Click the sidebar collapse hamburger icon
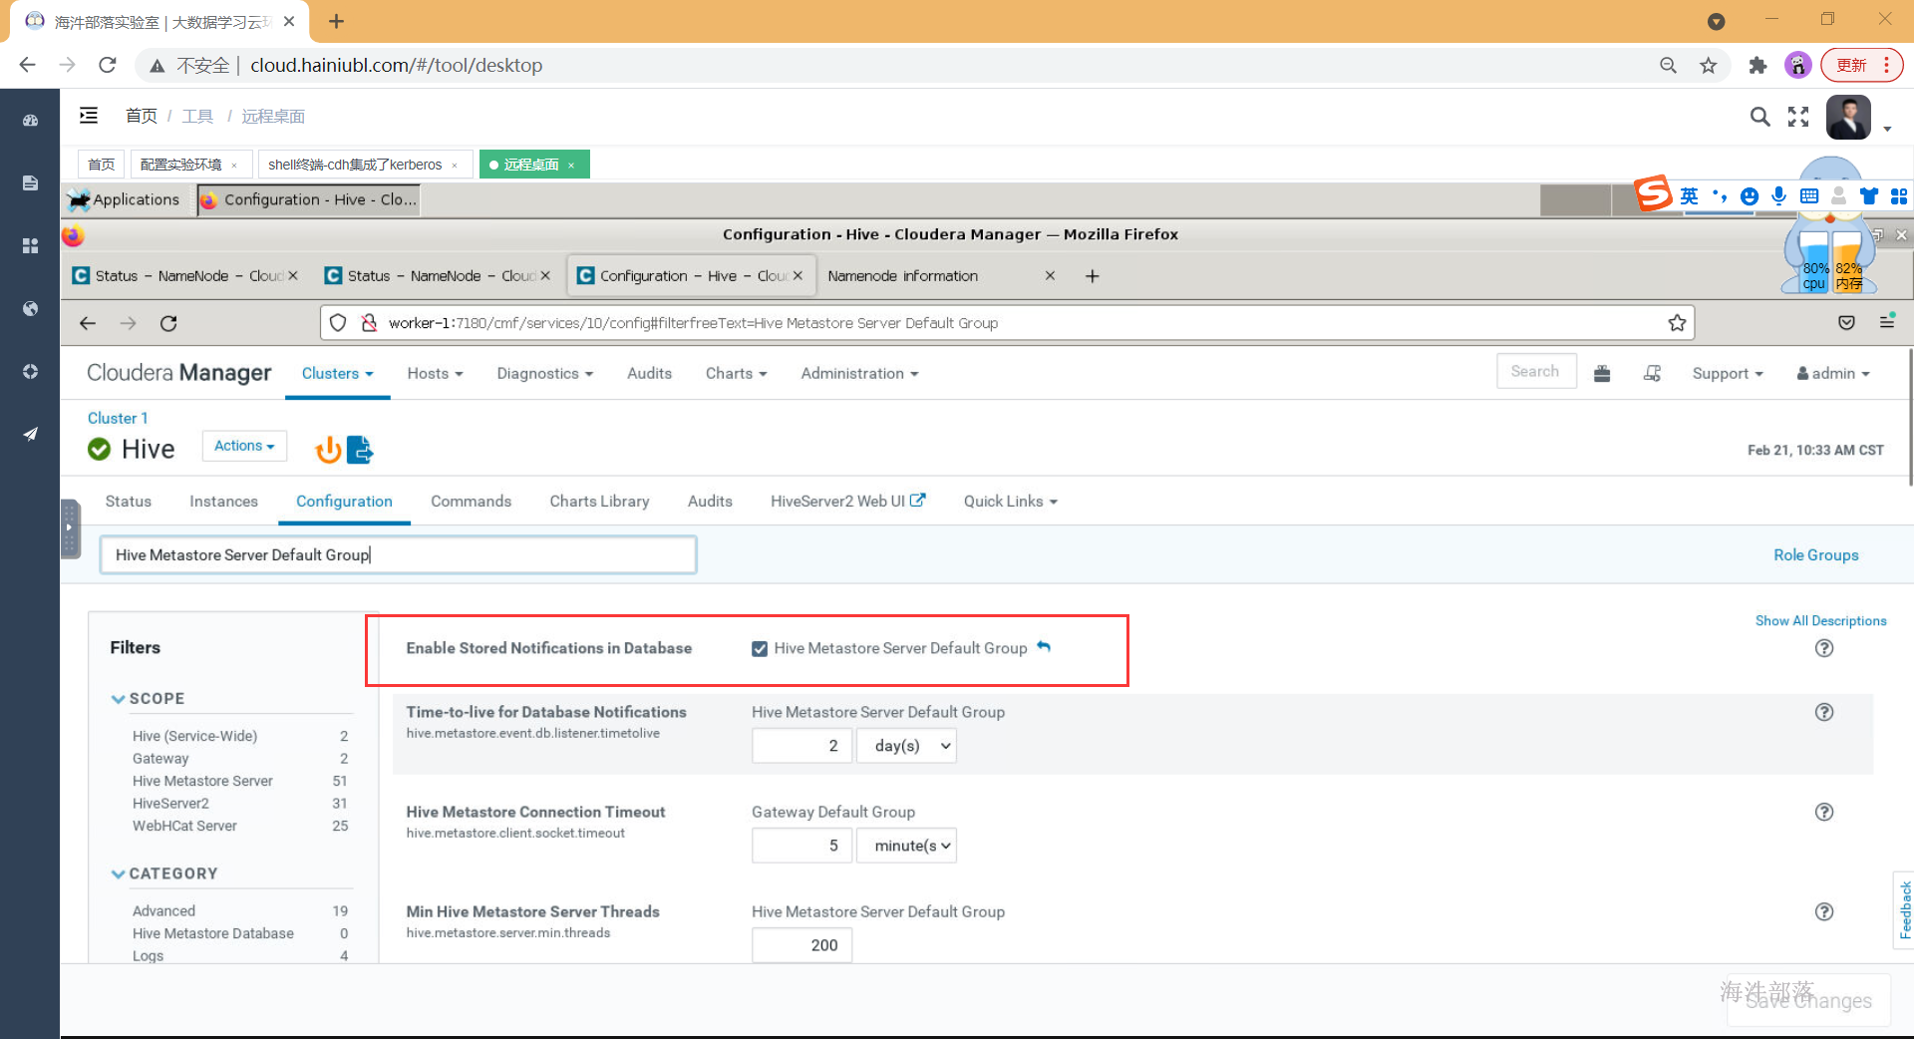This screenshot has width=1914, height=1039. [x=89, y=116]
